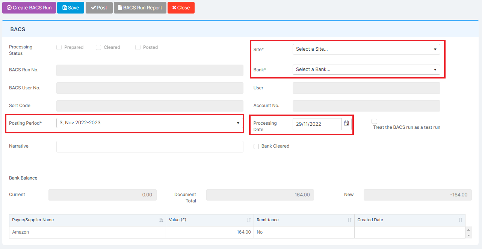Toggle the Bank Cleared checkbox
The image size is (482, 249).
coord(256,146)
